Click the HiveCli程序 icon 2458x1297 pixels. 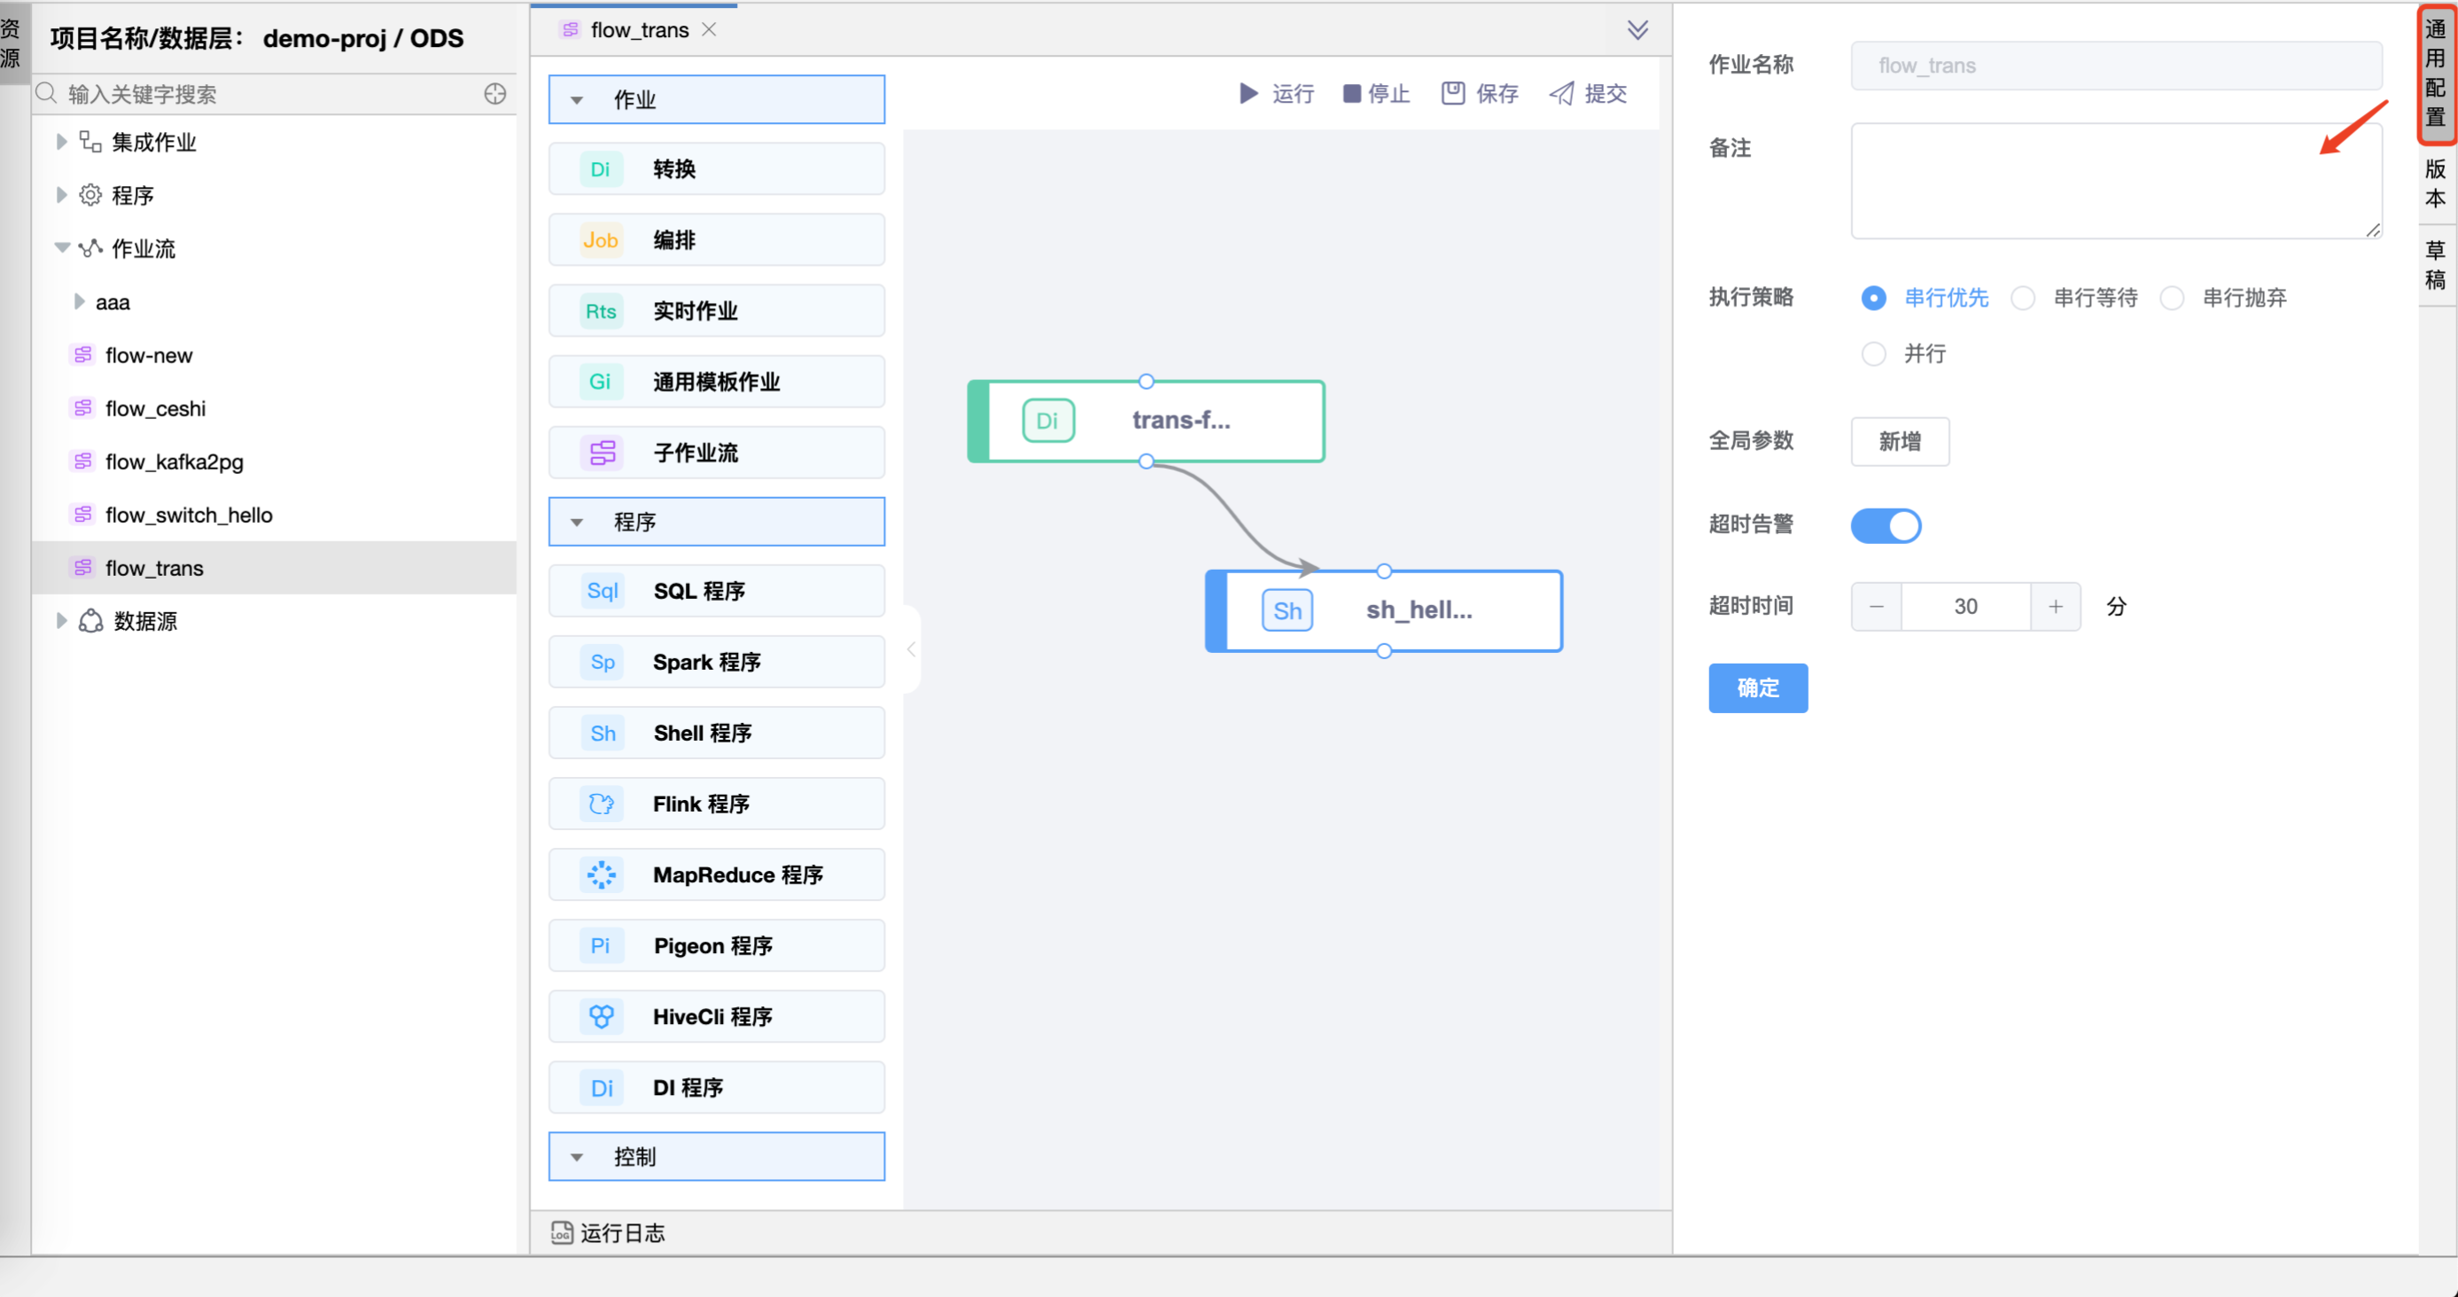[600, 1016]
